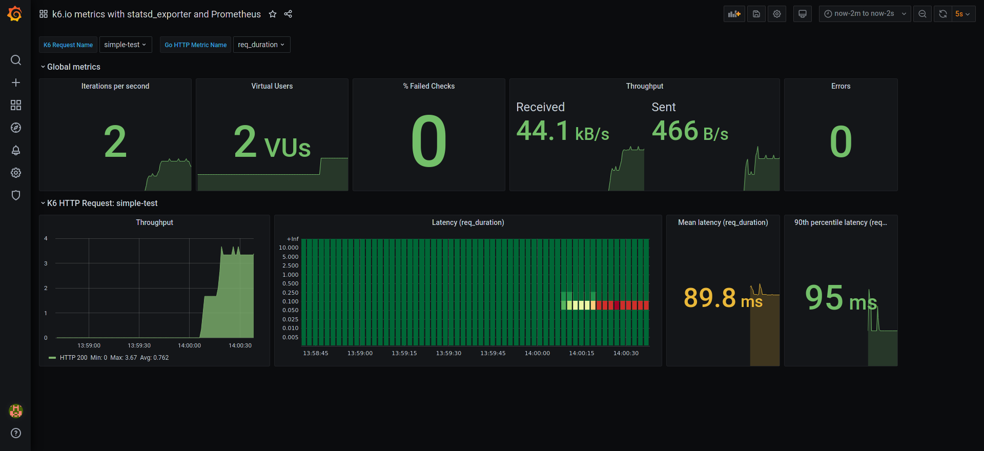Click the share dashboard icon

(x=288, y=14)
